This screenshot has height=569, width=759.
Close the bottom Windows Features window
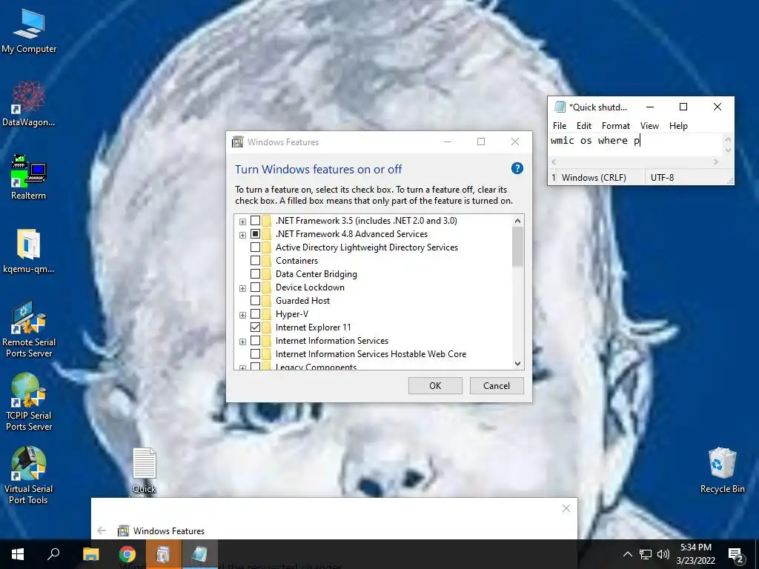tap(566, 508)
